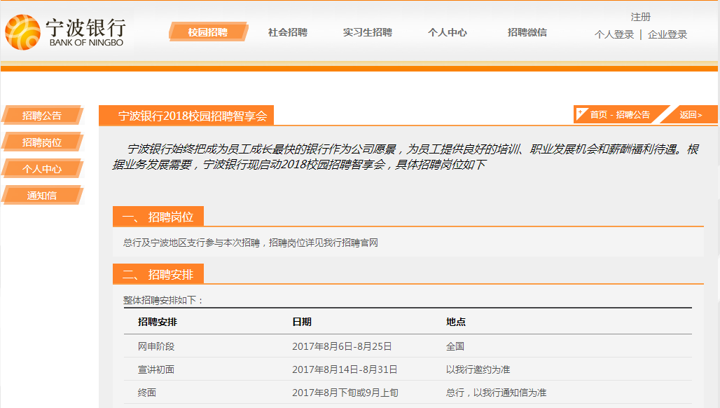The width and height of the screenshot is (720, 408).
Task: Open 个人中心 in the top navigation
Action: [448, 32]
